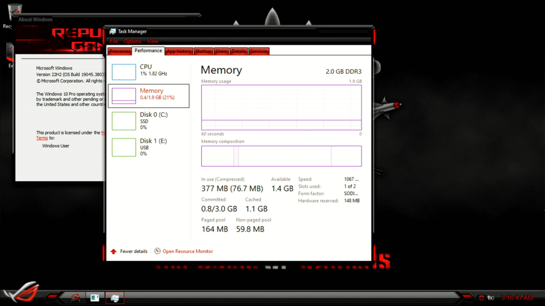This screenshot has height=306, width=545.
Task: Click the 1% 1.82 GHz CPU summary
Action: tap(153, 73)
